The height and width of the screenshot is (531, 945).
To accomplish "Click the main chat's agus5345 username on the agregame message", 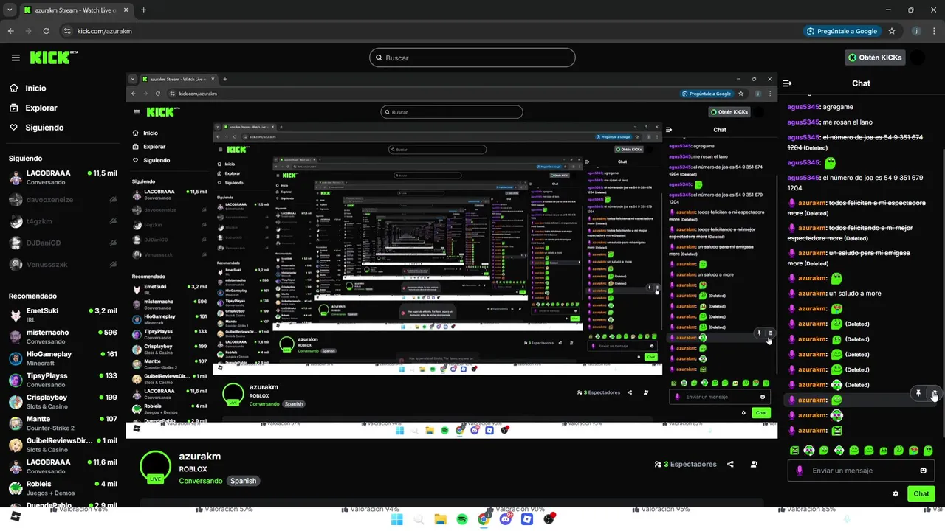I will tap(804, 107).
